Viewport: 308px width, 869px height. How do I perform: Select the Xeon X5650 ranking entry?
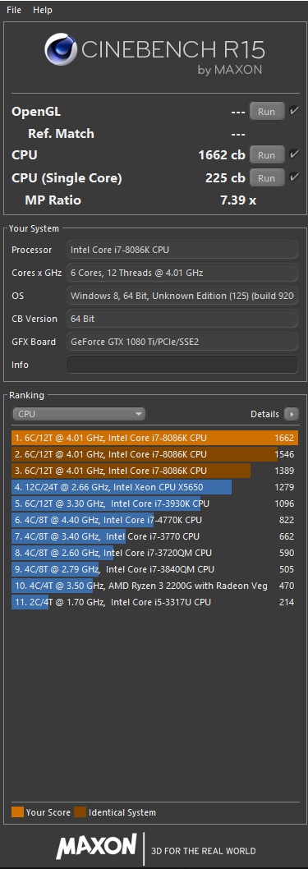(154, 487)
